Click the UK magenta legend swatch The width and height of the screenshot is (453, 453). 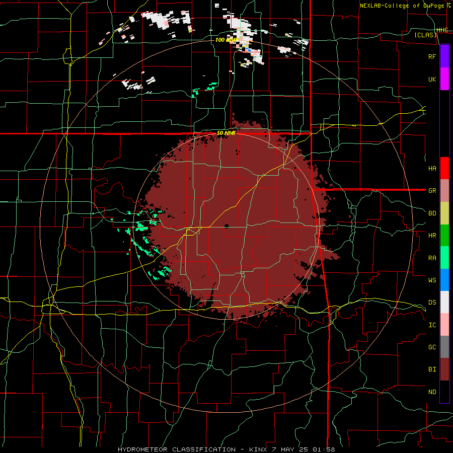(444, 79)
